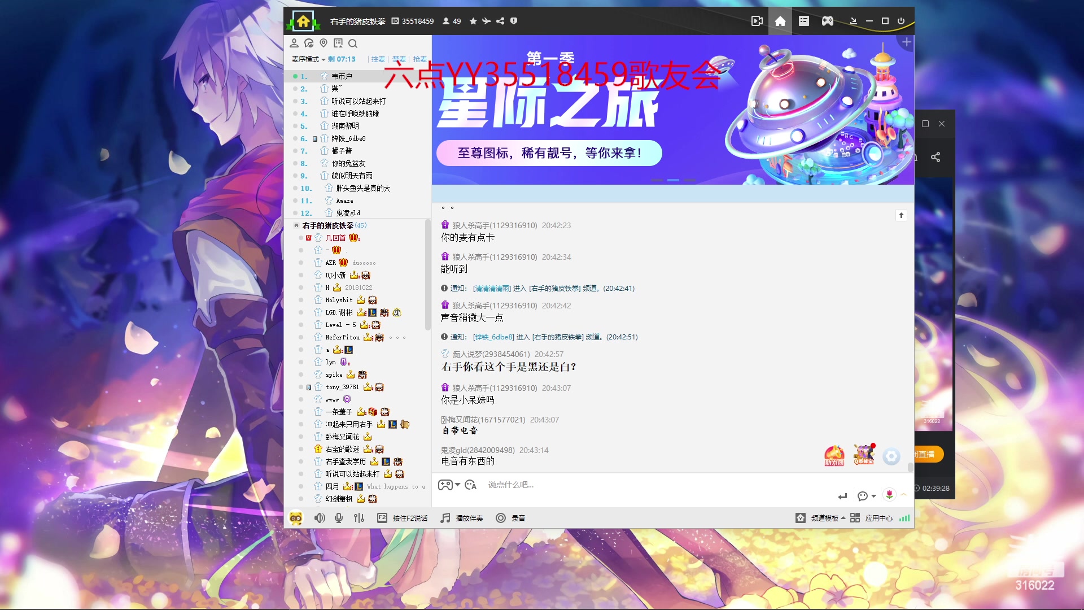
Task: Open the channel bulletin board icon
Action: point(338,43)
